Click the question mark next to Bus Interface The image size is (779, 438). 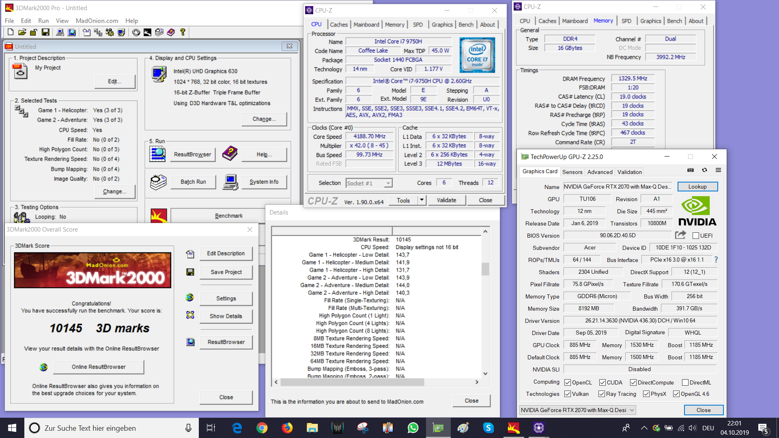point(716,260)
